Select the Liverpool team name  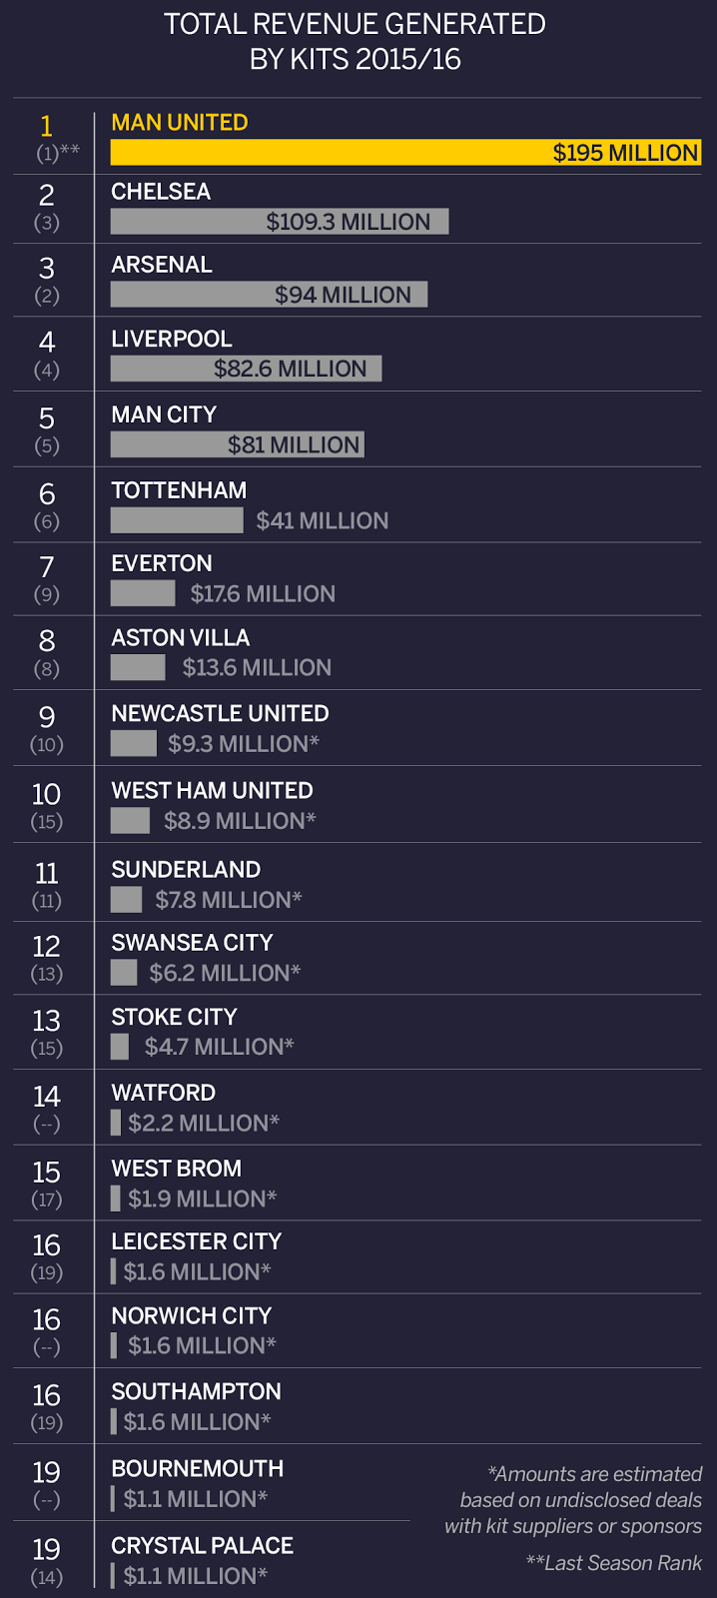pos(171,340)
